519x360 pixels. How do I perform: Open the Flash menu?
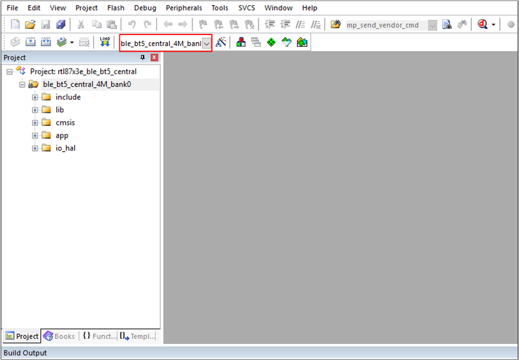(116, 8)
